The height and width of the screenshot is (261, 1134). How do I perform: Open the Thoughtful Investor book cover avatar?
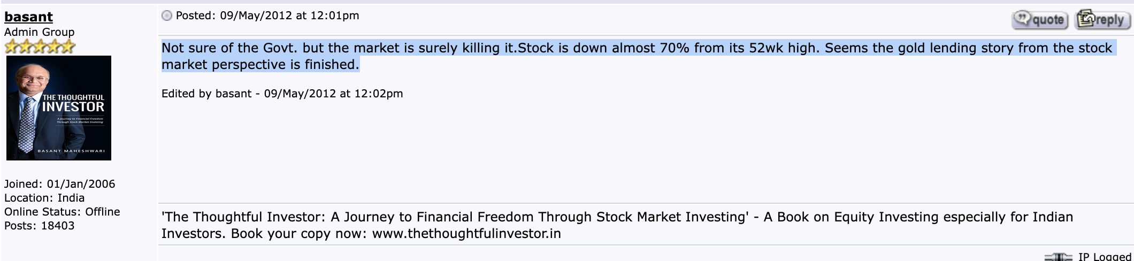tap(59, 108)
